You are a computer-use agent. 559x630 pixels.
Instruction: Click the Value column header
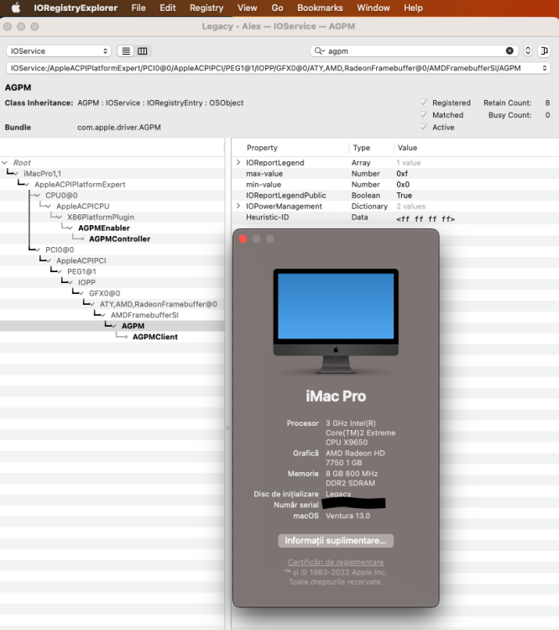[x=407, y=148]
